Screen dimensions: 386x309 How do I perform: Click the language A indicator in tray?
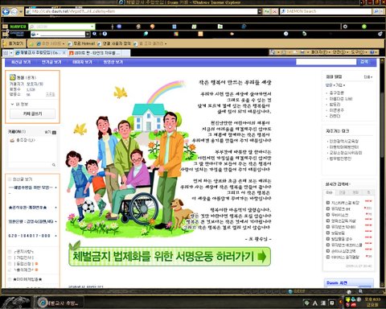point(315,303)
